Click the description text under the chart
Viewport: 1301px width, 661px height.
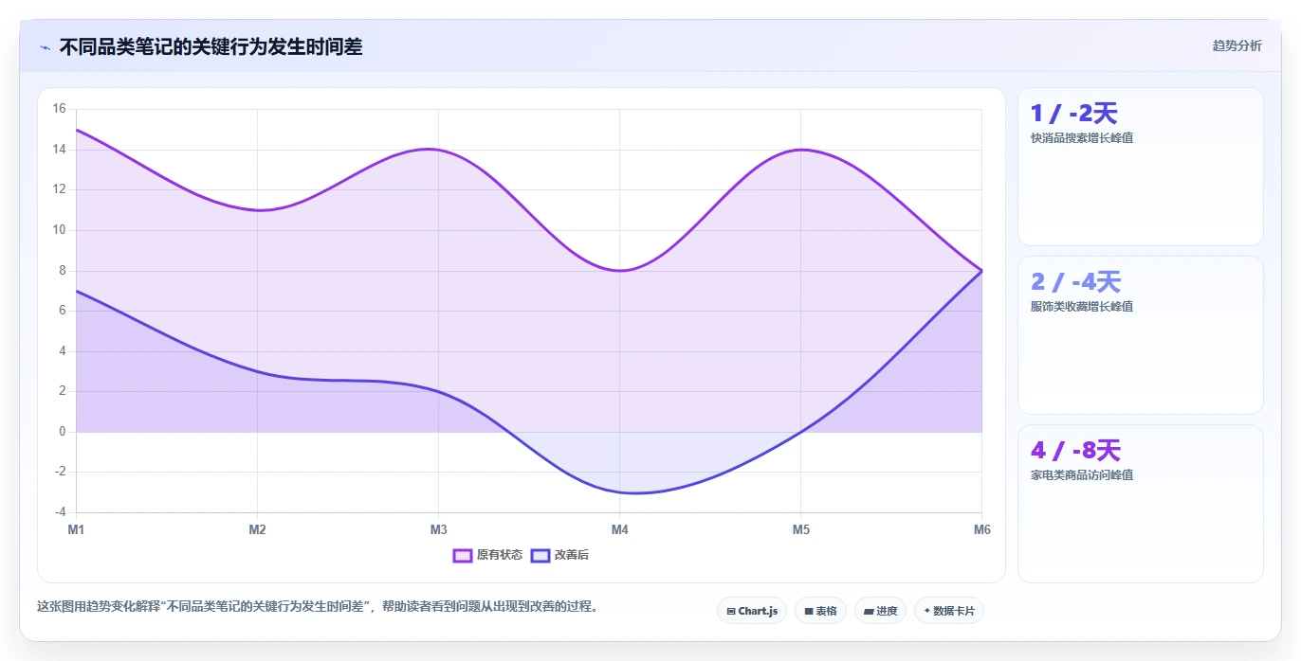[x=318, y=607]
